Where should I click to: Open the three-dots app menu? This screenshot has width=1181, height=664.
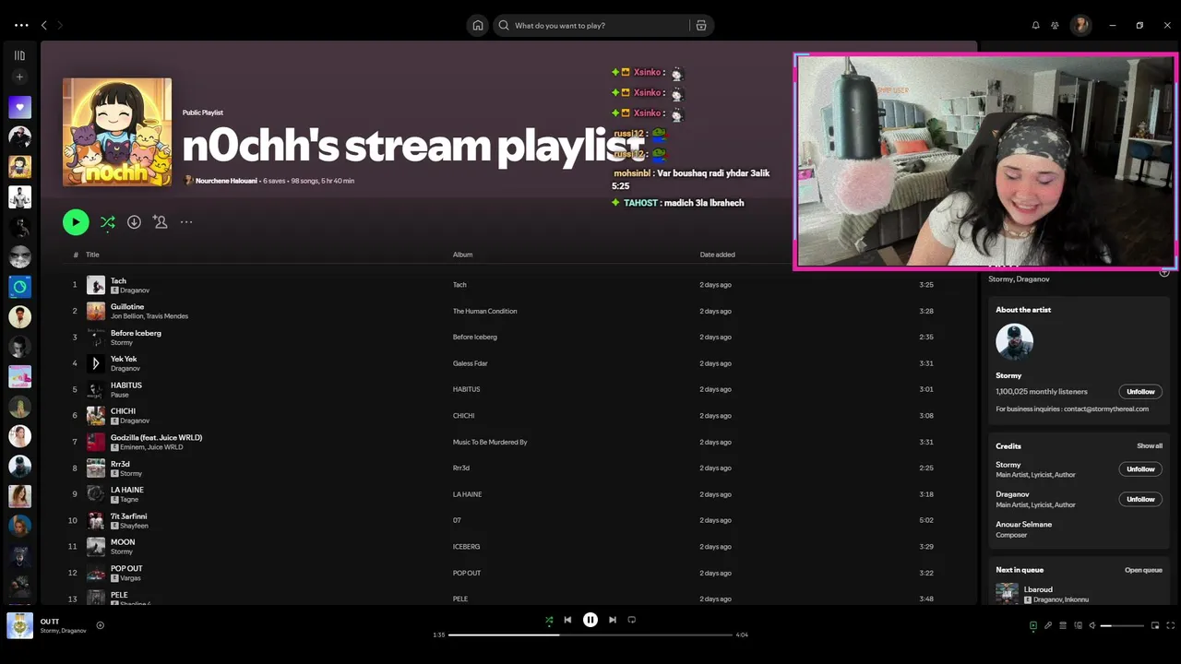click(21, 26)
